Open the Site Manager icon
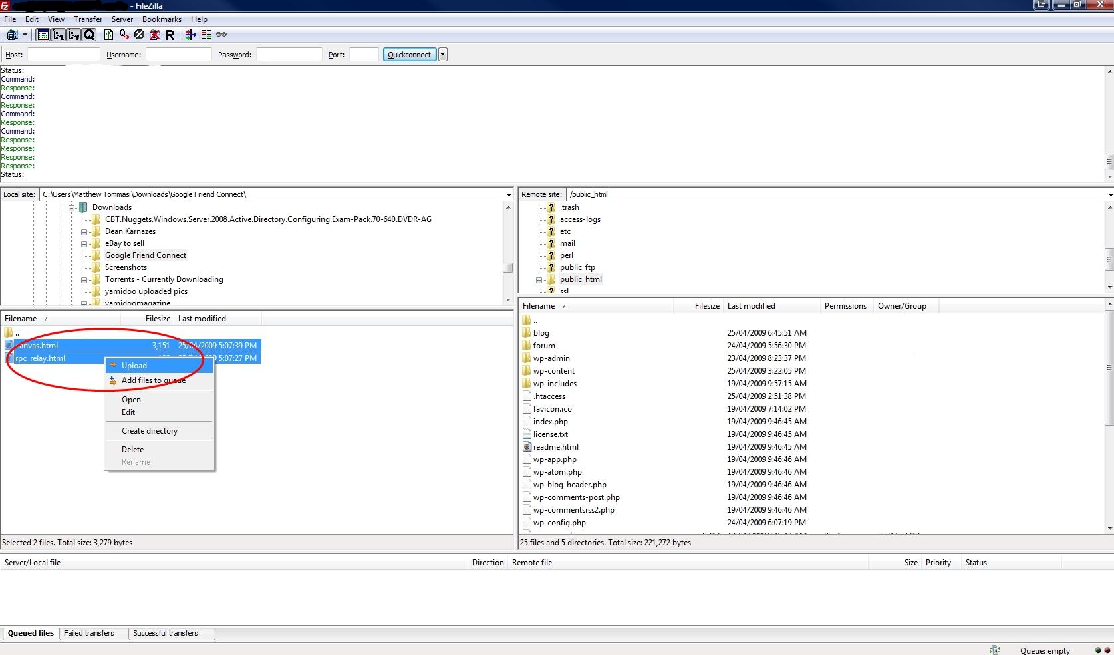Viewport: 1114px width, 655px height. pos(12,35)
